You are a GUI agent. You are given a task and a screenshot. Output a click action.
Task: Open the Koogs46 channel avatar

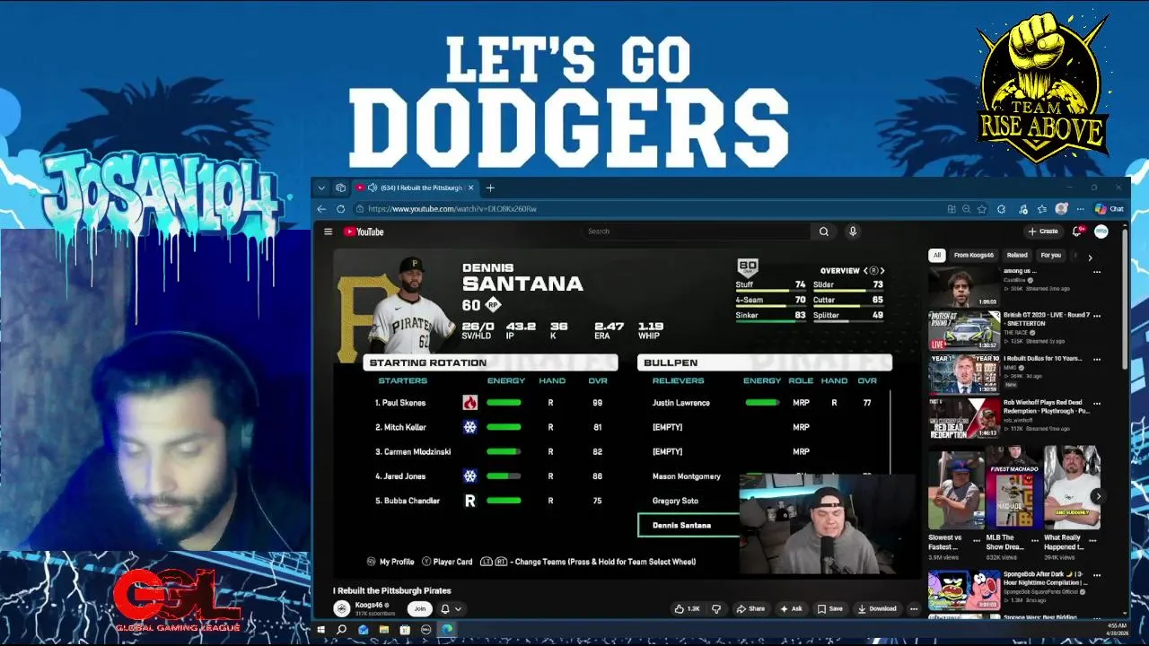click(x=341, y=608)
